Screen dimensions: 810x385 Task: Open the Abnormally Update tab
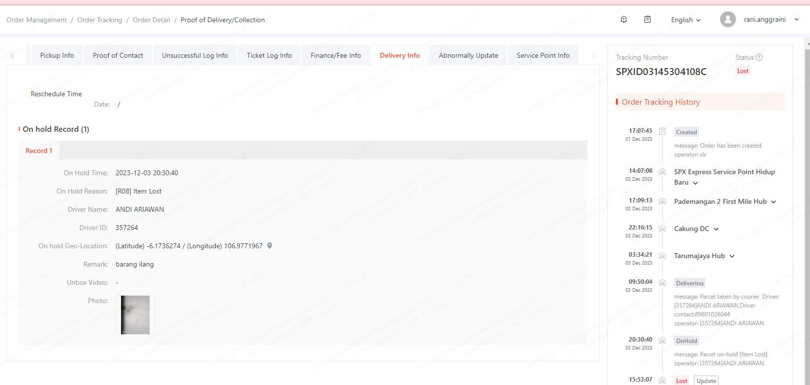point(468,55)
